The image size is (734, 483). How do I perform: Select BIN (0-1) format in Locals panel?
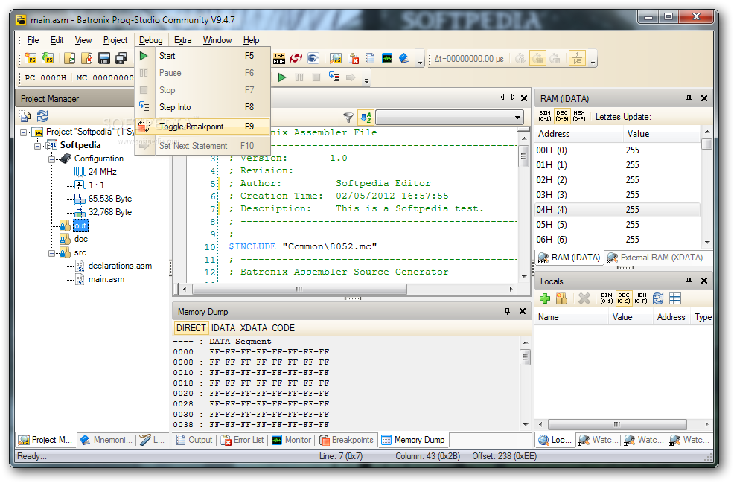[607, 298]
